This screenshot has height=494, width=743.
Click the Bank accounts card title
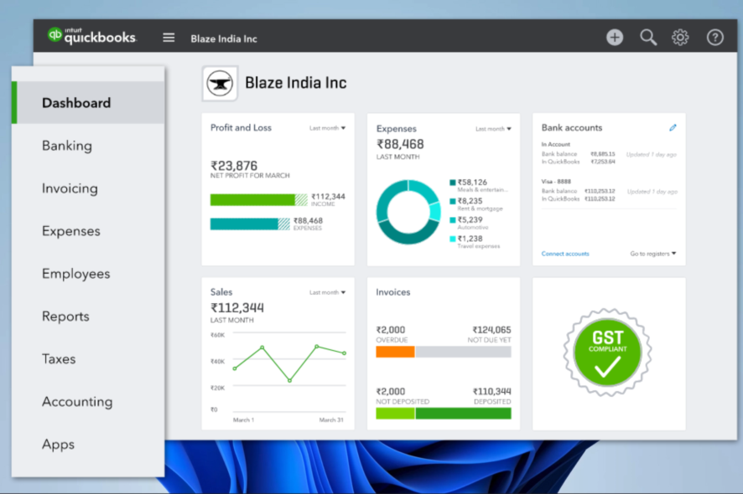click(571, 128)
